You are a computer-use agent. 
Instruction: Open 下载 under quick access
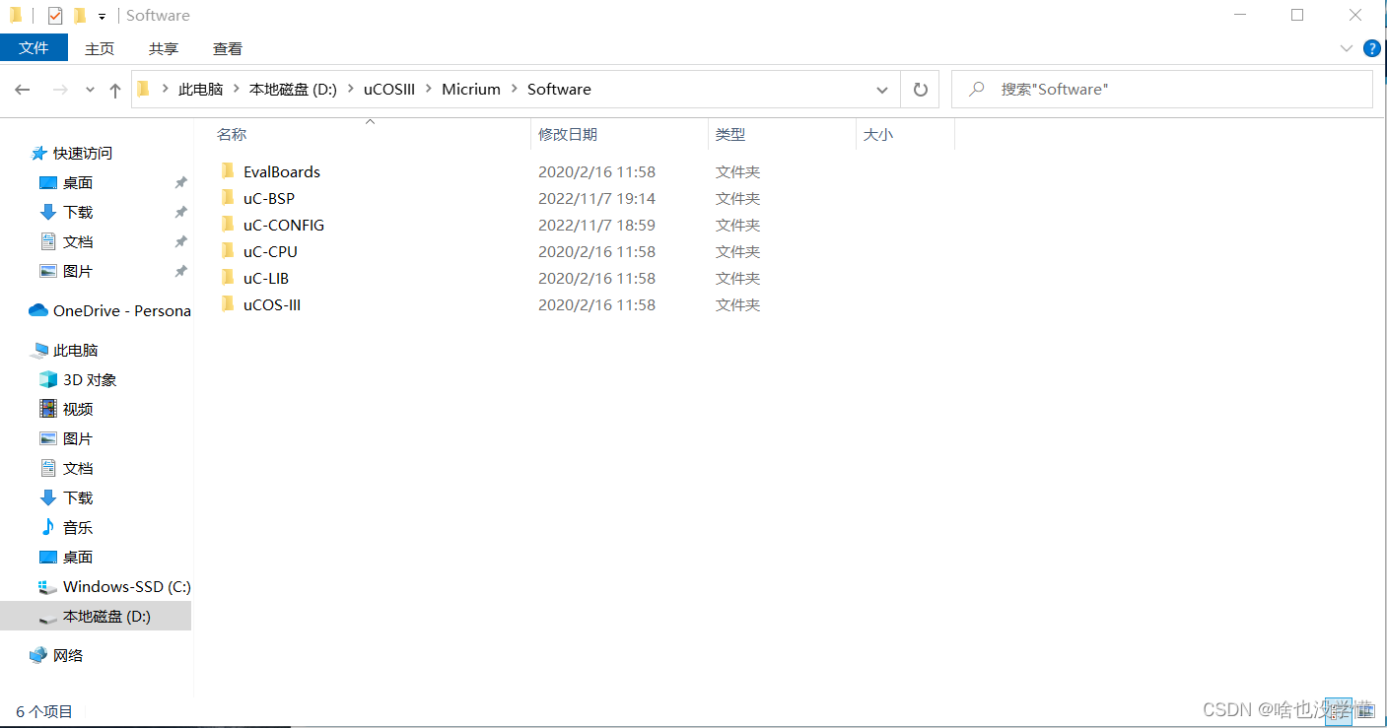point(78,212)
